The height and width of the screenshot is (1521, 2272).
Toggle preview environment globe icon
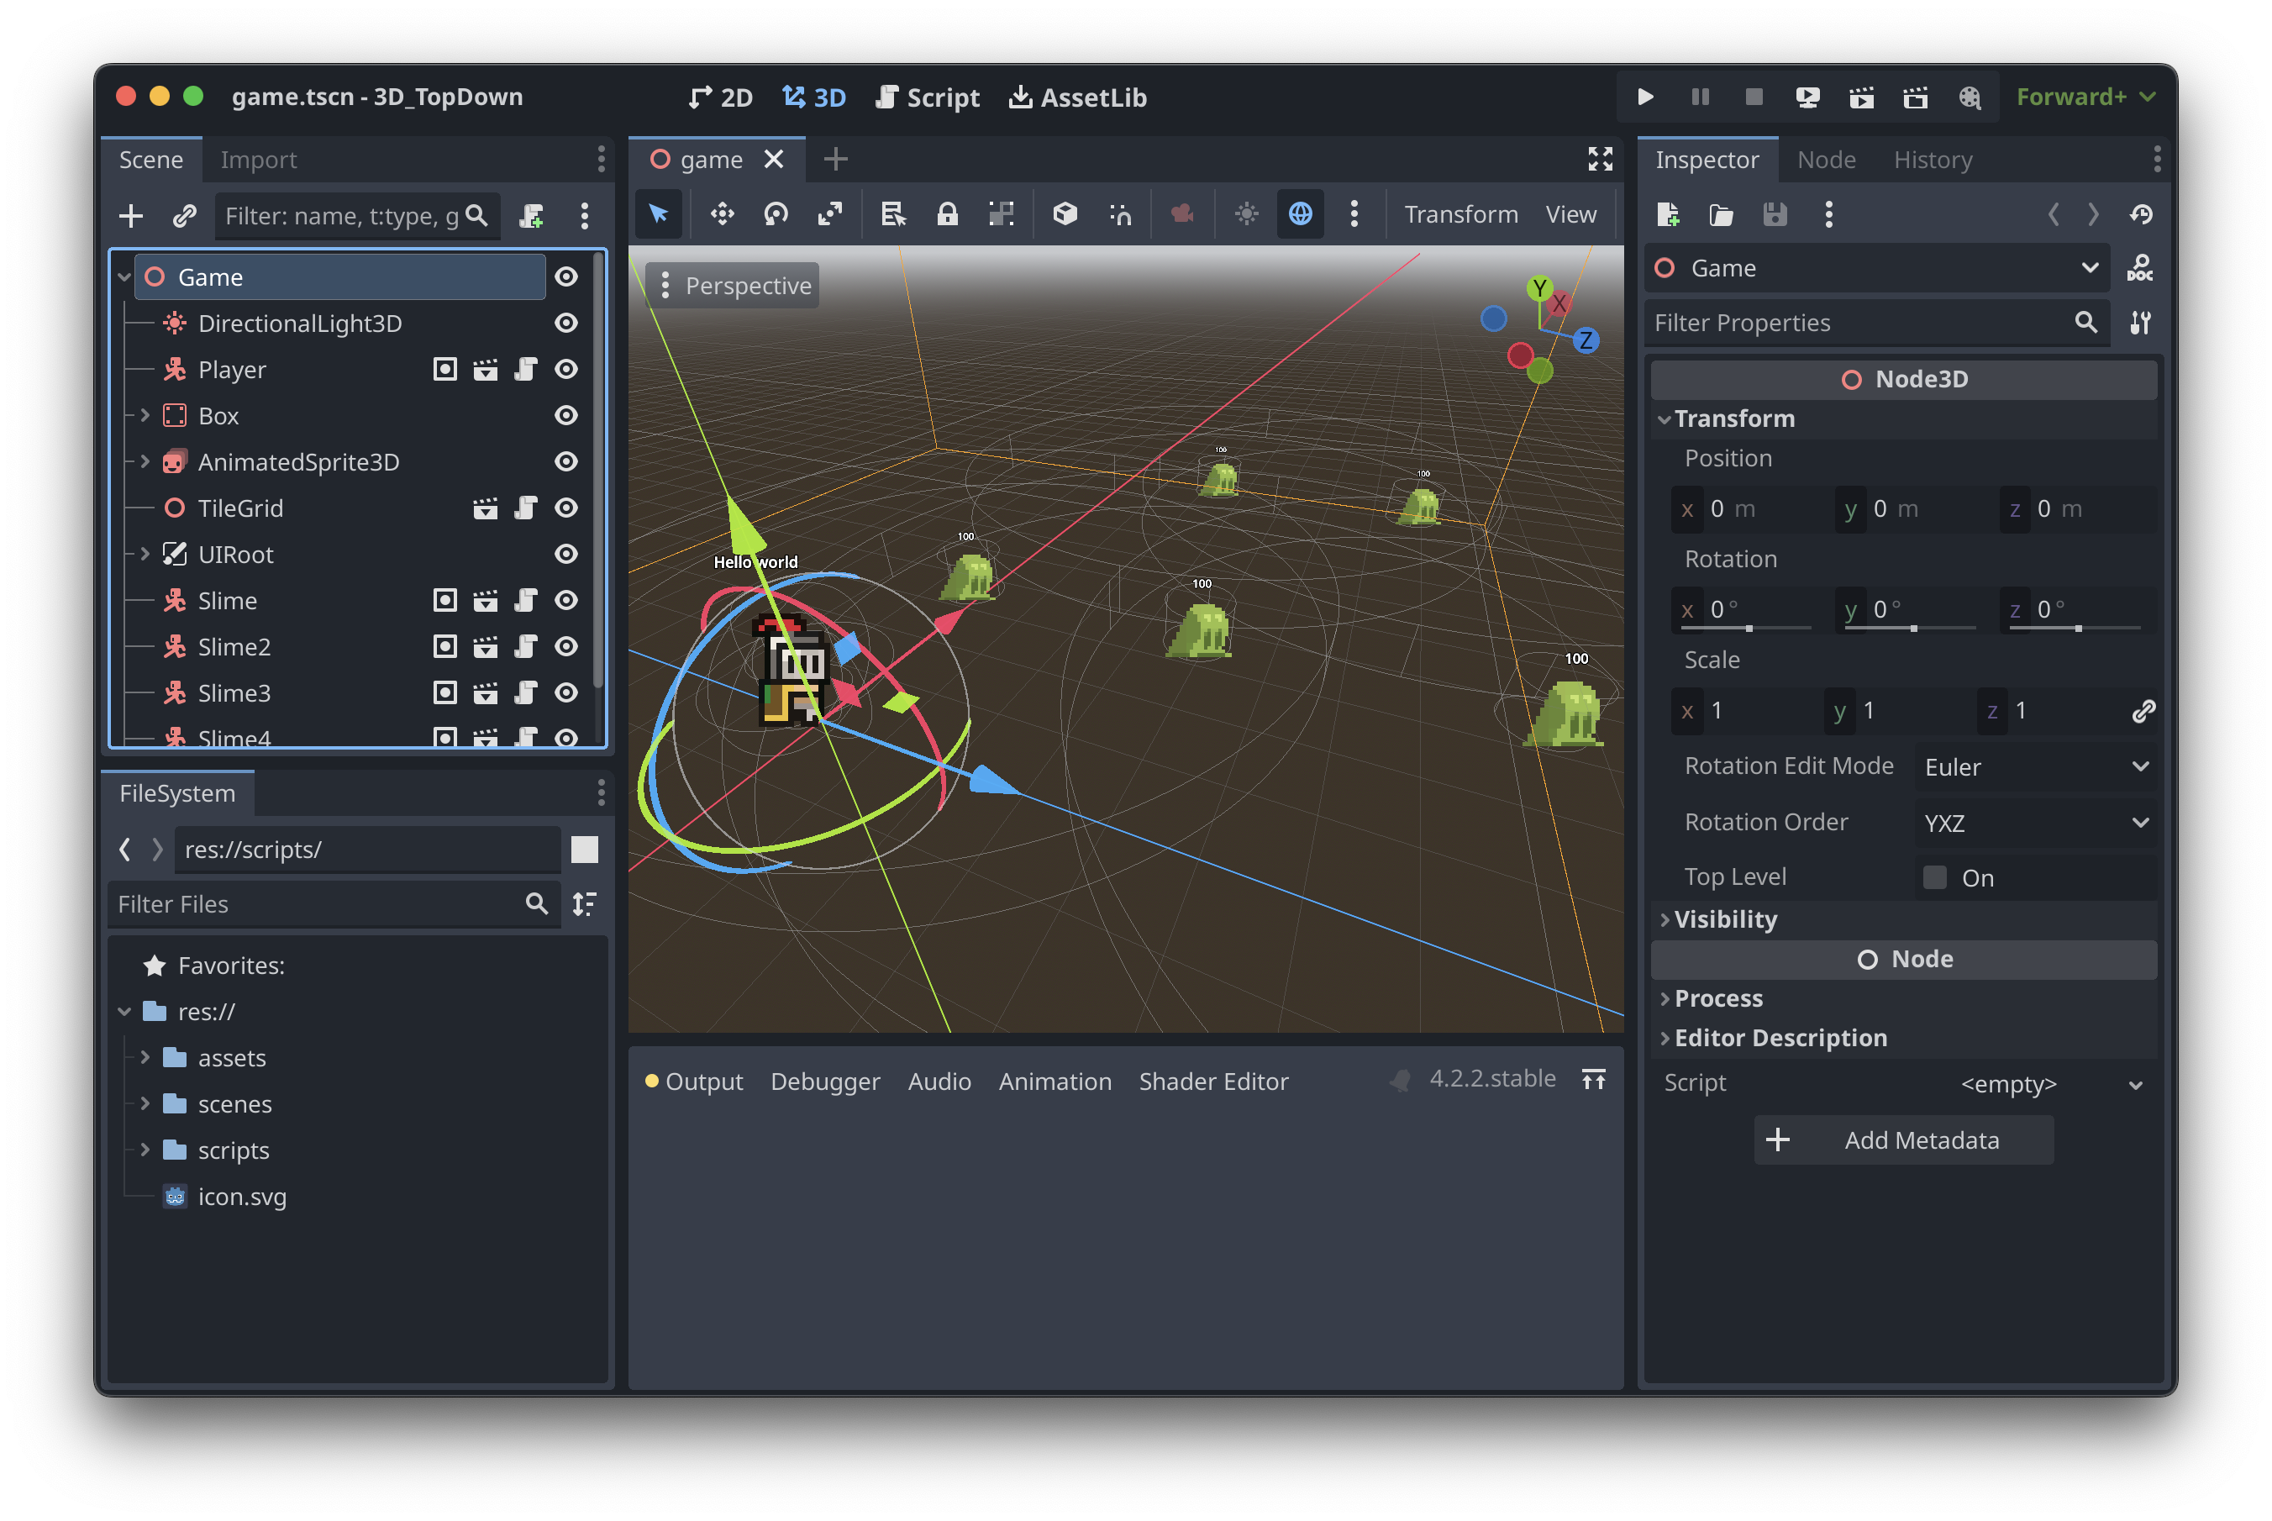(x=1301, y=214)
